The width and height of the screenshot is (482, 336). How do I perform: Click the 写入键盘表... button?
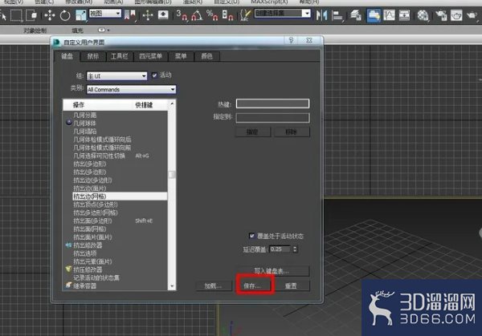coord(272,271)
